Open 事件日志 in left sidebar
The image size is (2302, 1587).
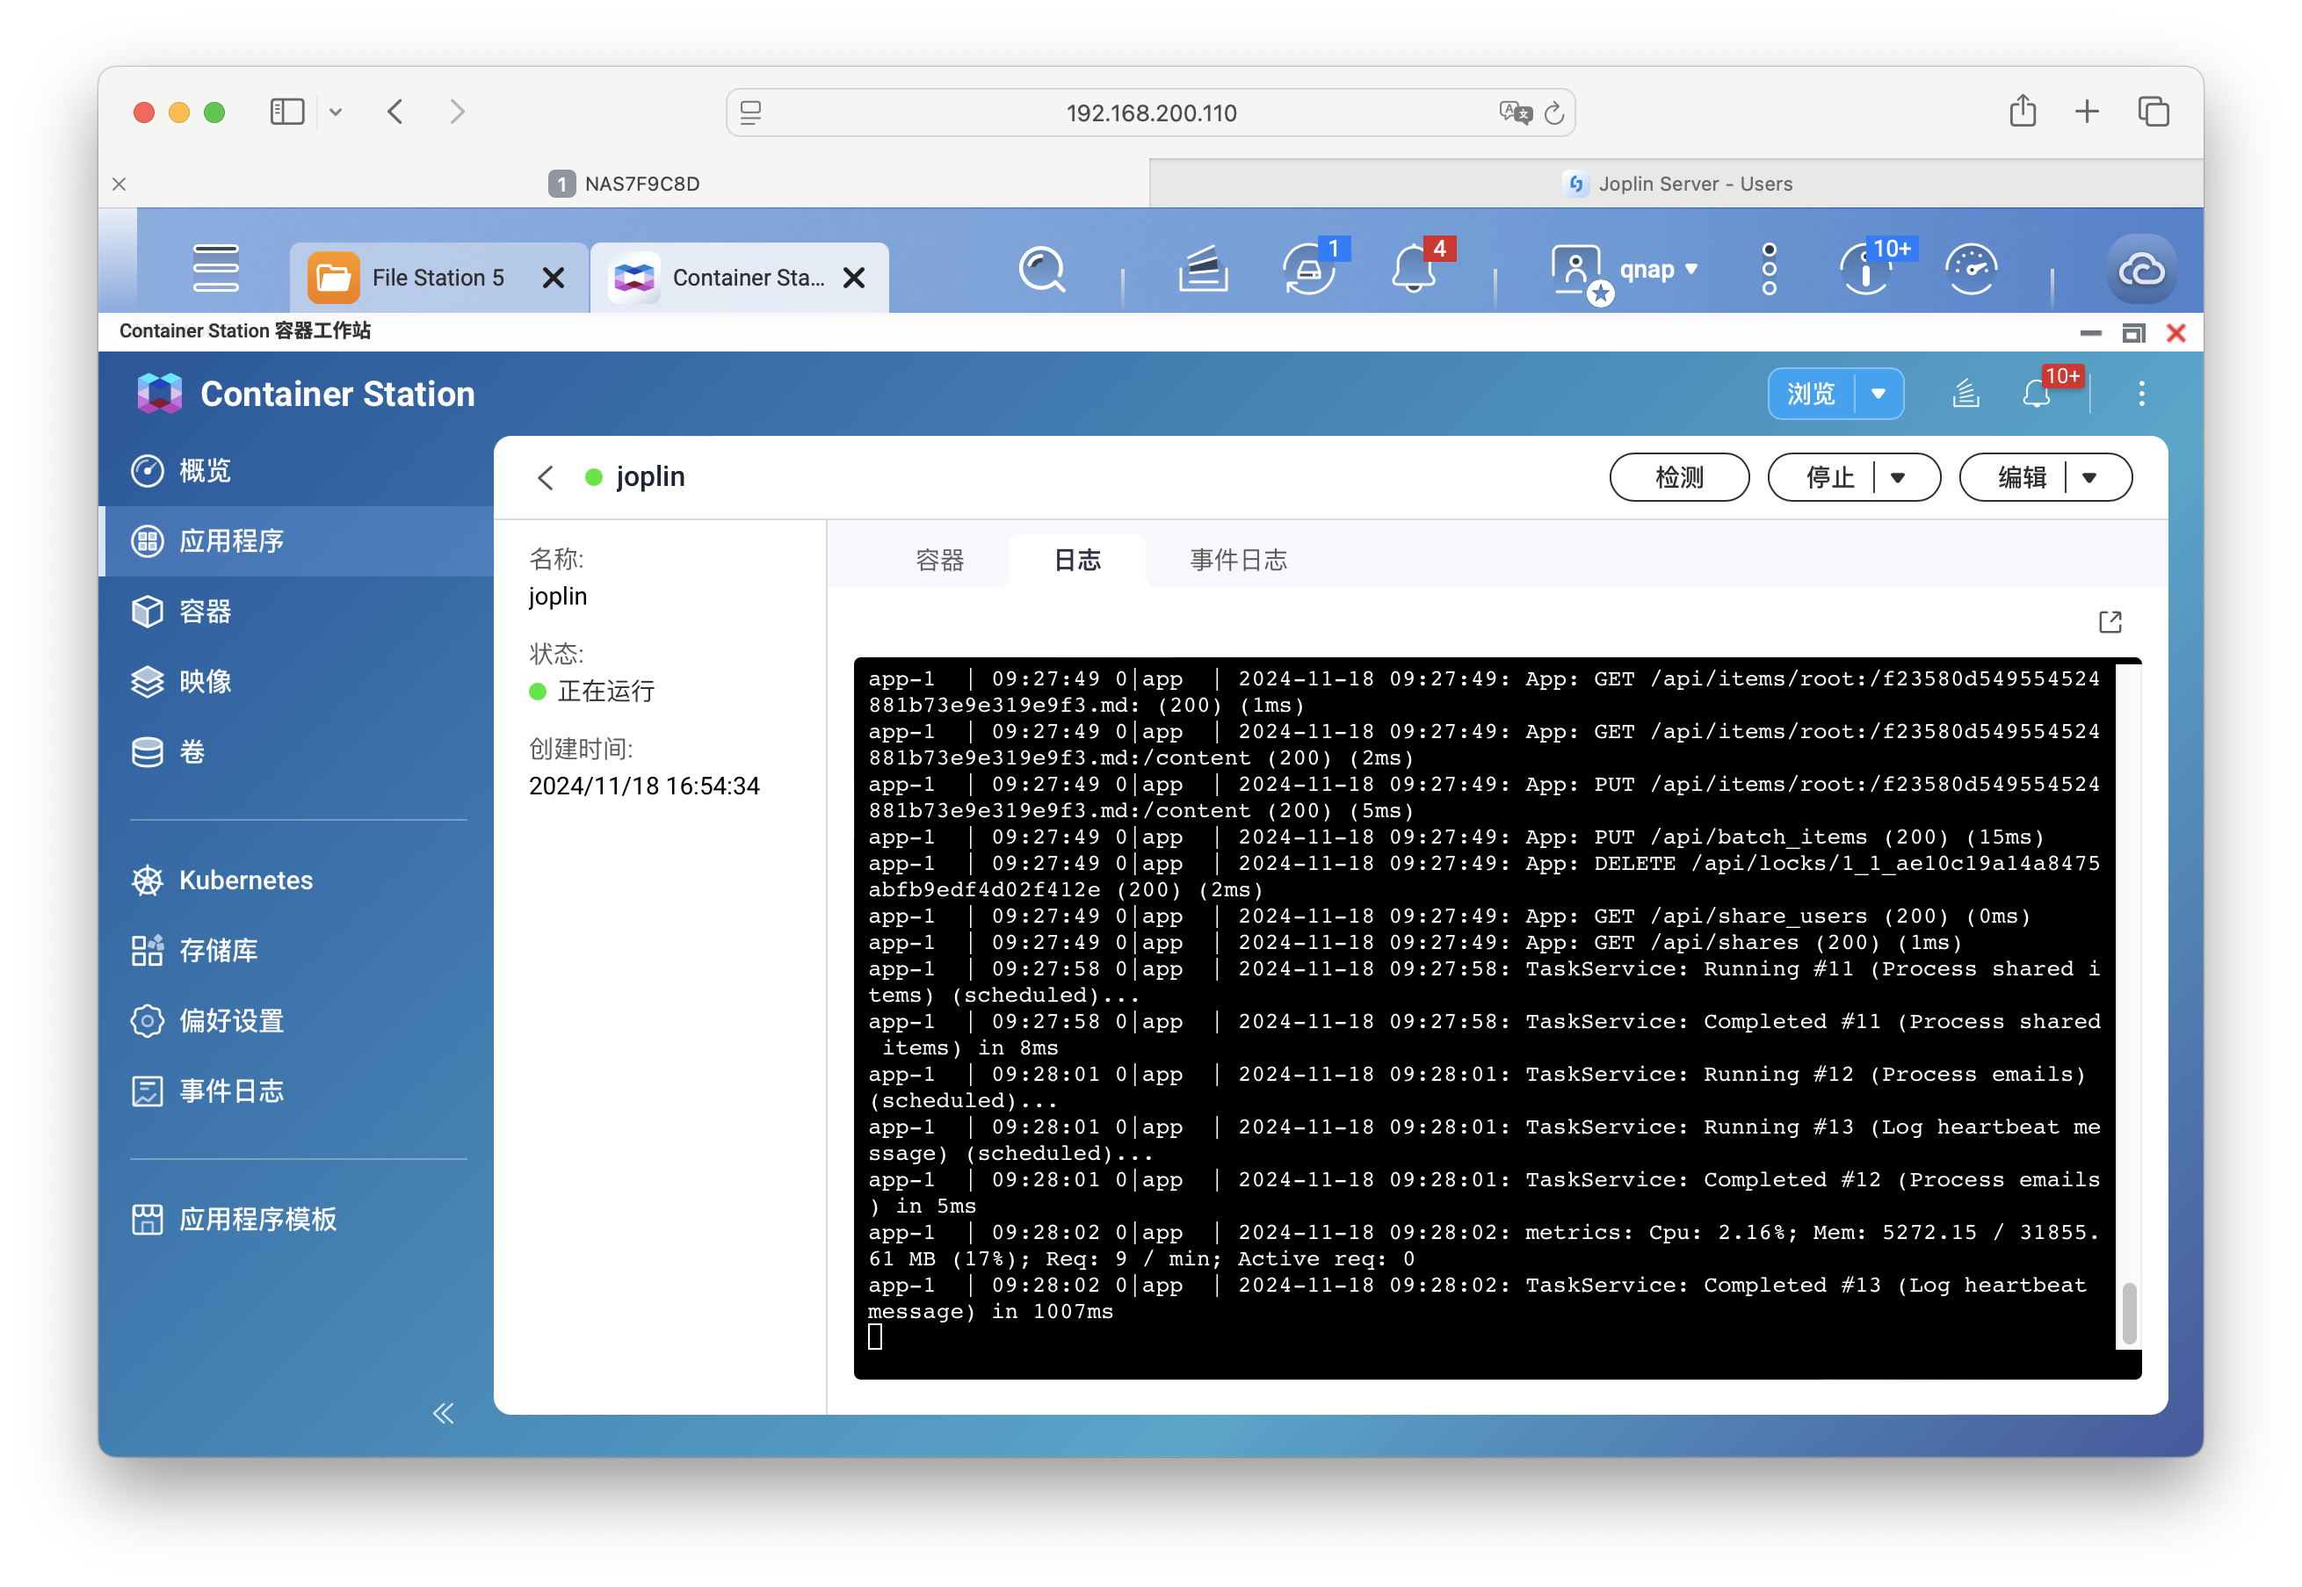tap(296, 1091)
